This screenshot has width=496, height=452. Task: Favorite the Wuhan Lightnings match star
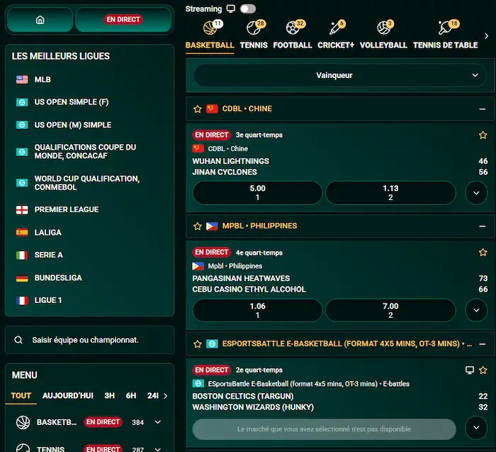point(483,135)
